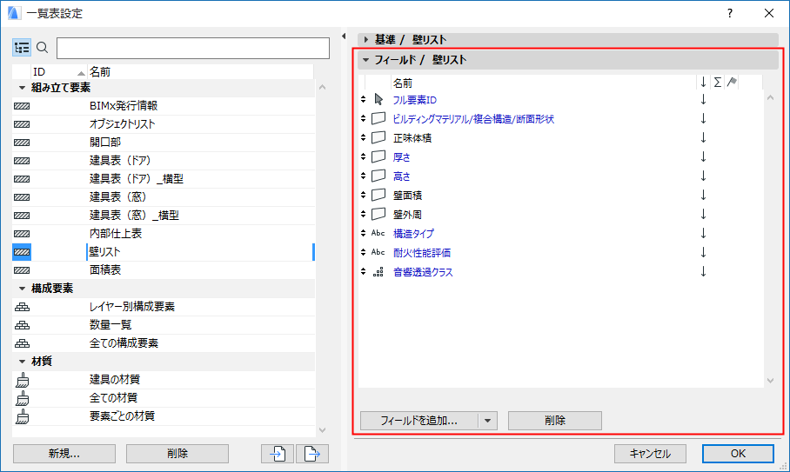This screenshot has height=472, width=790.
Task: Click the 建具の材質 brush icon
Action: click(x=22, y=379)
